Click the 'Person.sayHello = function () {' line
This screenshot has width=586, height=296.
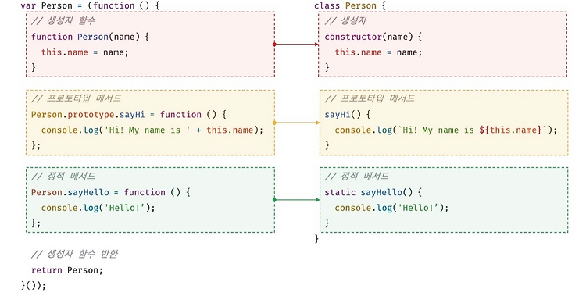click(x=111, y=192)
